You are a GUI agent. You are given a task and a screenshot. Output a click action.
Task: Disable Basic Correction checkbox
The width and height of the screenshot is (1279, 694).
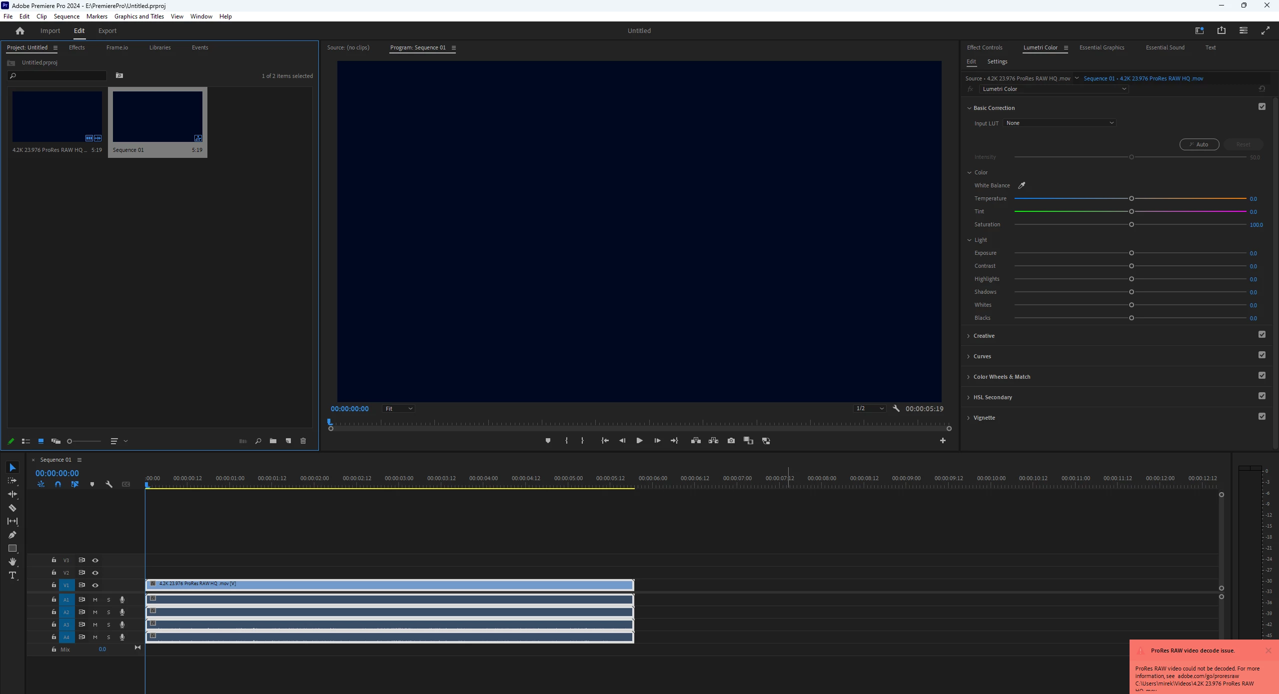click(1262, 107)
